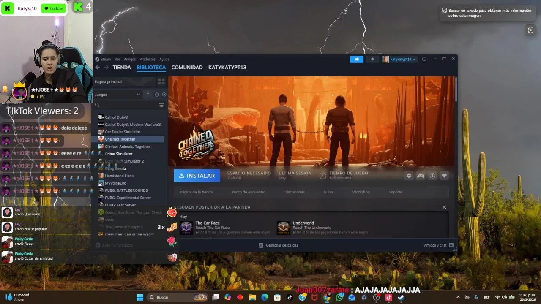541x304 pixels.
Task: Click the INSTALAR button
Action: click(197, 176)
